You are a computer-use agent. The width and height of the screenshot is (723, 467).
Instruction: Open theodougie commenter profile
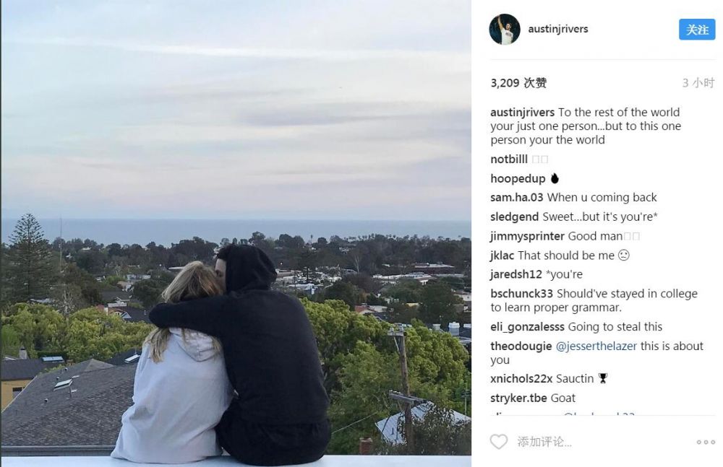(521, 346)
